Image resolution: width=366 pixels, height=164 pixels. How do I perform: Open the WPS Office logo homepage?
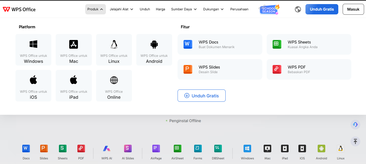[19, 9]
